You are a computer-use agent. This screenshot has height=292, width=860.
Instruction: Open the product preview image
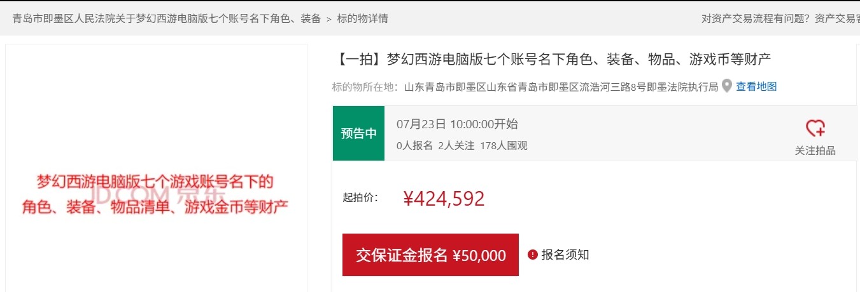[x=156, y=168]
